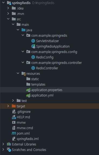
Task: Select the mvnw file name
Action: click(x=21, y=123)
